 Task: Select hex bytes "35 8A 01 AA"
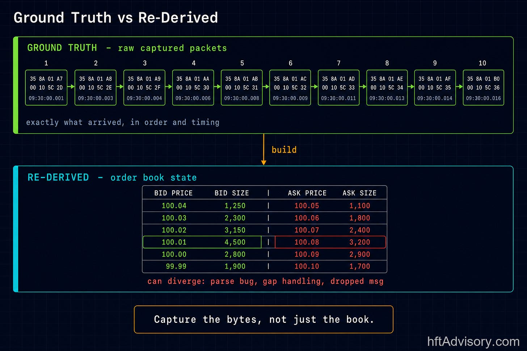click(193, 79)
